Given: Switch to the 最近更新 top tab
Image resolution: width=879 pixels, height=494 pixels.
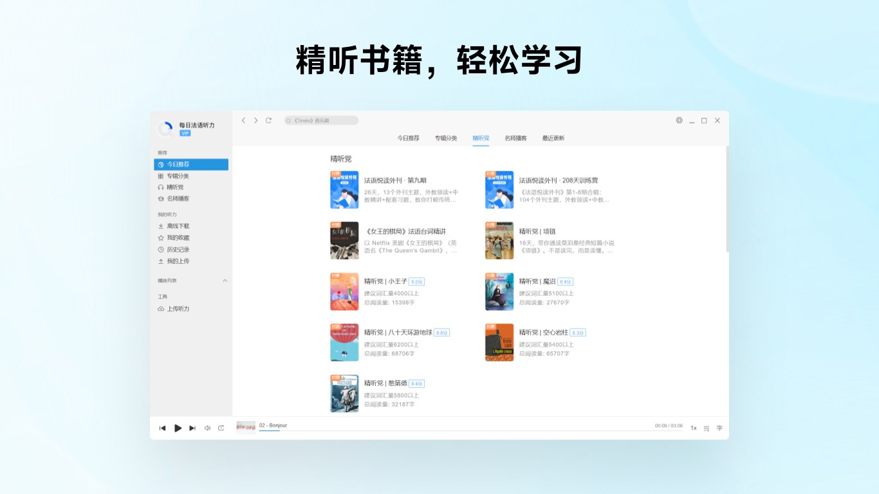Looking at the screenshot, I should (x=553, y=138).
